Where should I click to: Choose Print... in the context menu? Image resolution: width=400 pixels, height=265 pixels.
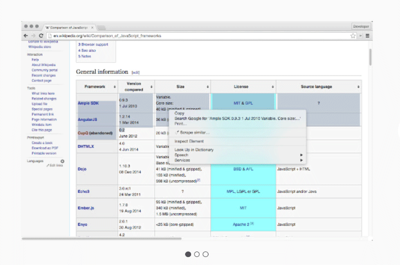pyautogui.click(x=237, y=123)
